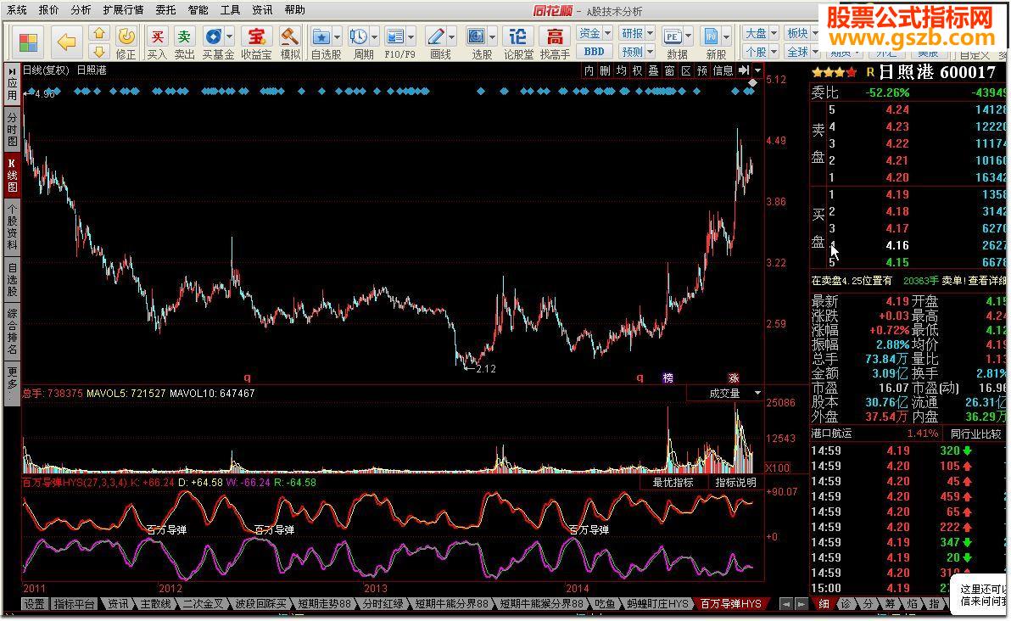Screen dimensions: 1011x621
Task: Click the 涨 marker below the K-line chart
Action: (x=734, y=378)
